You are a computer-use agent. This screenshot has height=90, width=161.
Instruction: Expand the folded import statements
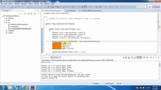45,13
